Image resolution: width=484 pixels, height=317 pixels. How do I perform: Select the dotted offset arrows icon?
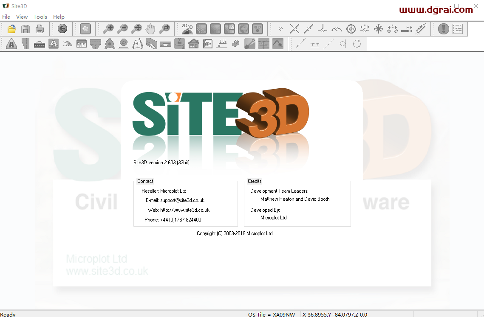[x=315, y=45]
